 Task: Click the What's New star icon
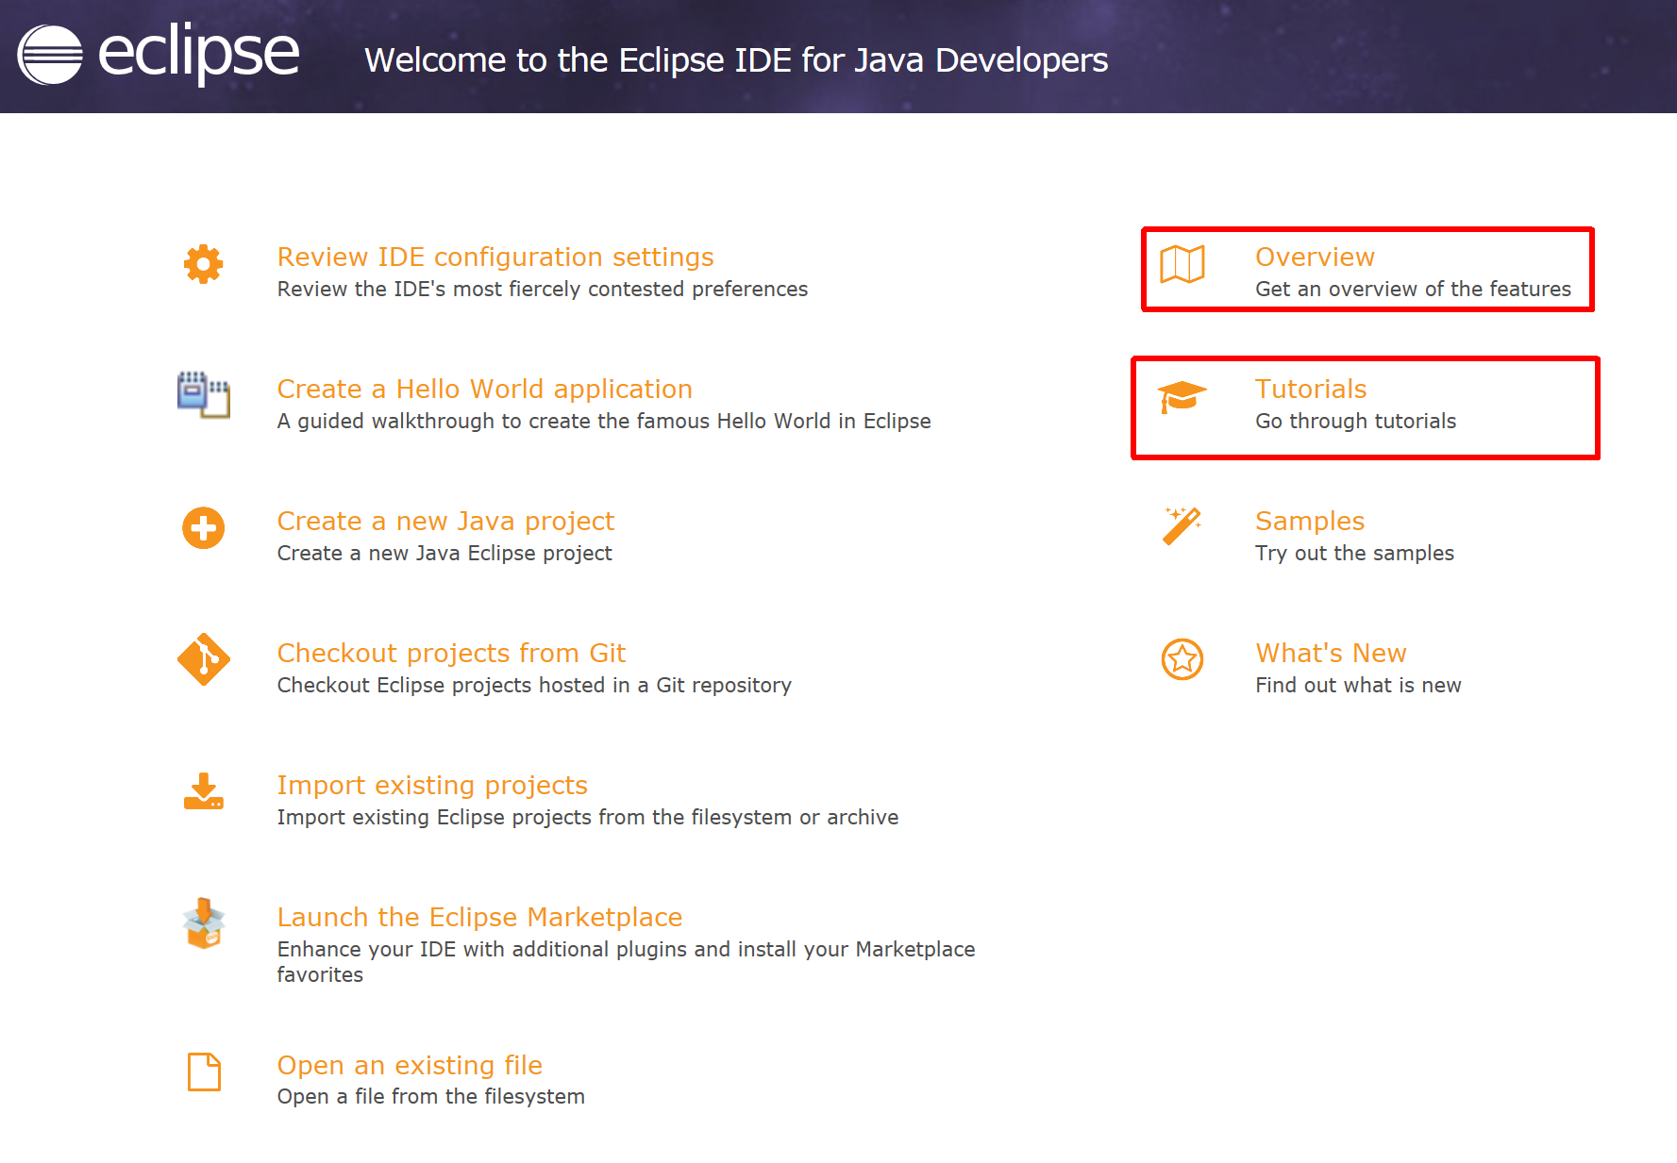1182,659
